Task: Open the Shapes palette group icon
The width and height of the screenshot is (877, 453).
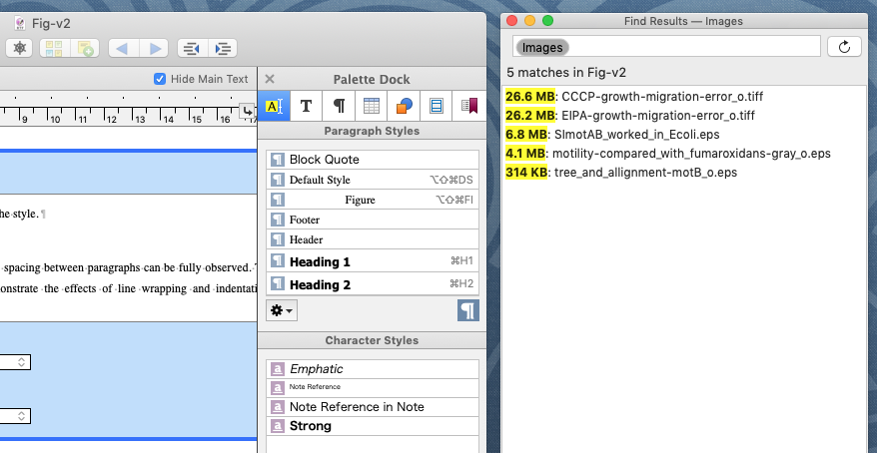Action: pyautogui.click(x=404, y=106)
